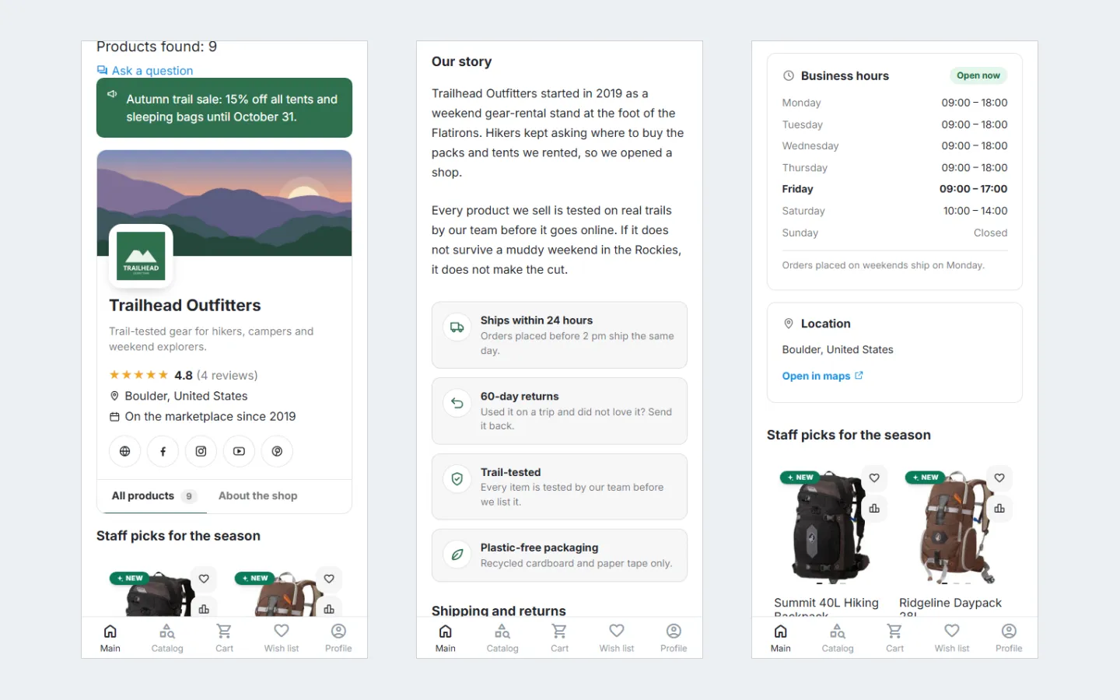1120x700 pixels.
Task: Toggle wishlist heart on brown backpack, left screen
Action: 329,579
